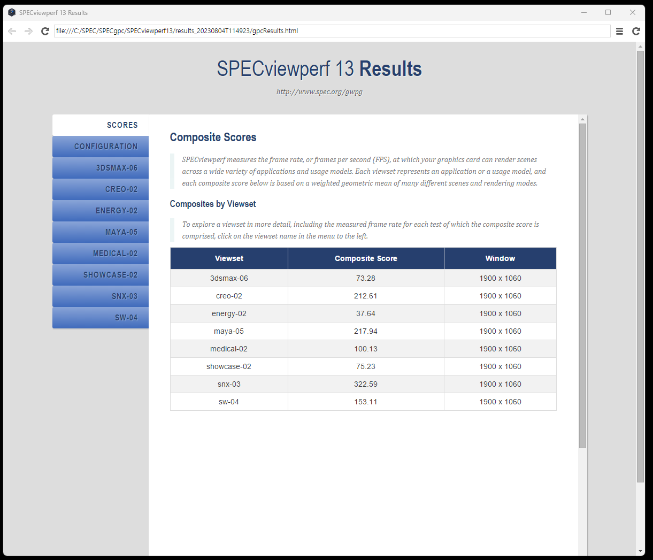Switch to the 3DSMAX-06 tab

(101, 168)
